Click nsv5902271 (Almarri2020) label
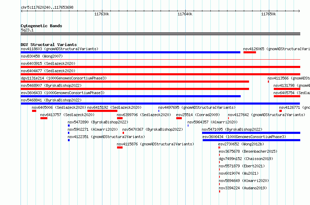Image resolution: width=310 pixels, height=205 pixels. click(93, 129)
